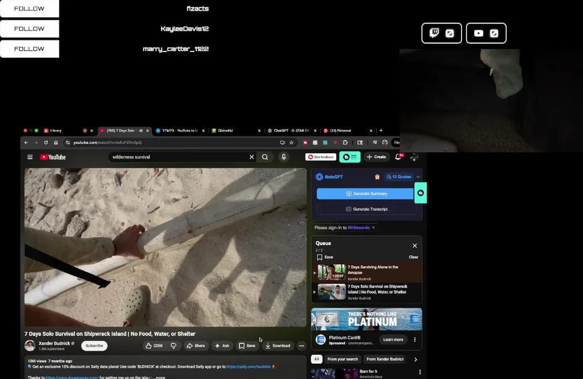Screen dimensions: 583x379
Task: Click the teal side widget tab
Action: pyautogui.click(x=420, y=193)
